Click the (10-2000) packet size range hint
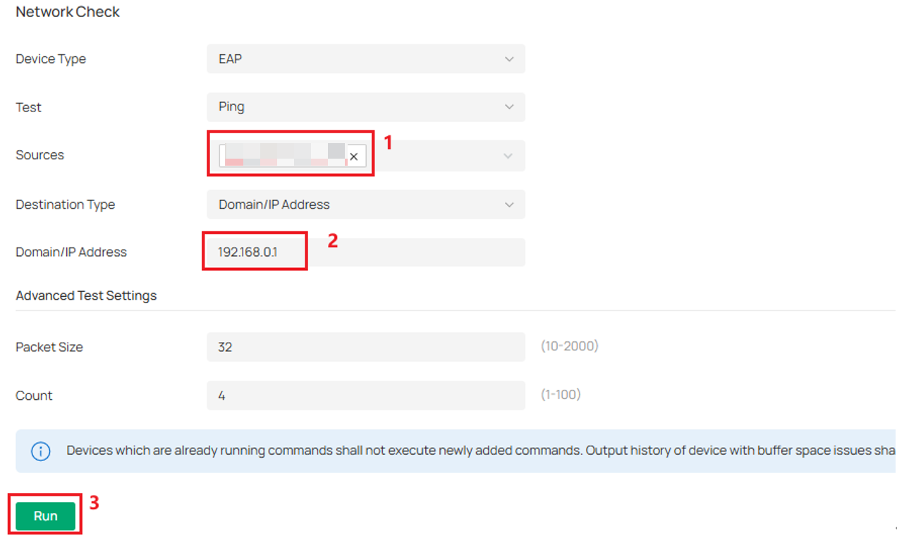This screenshot has height=538, width=897. [x=569, y=346]
